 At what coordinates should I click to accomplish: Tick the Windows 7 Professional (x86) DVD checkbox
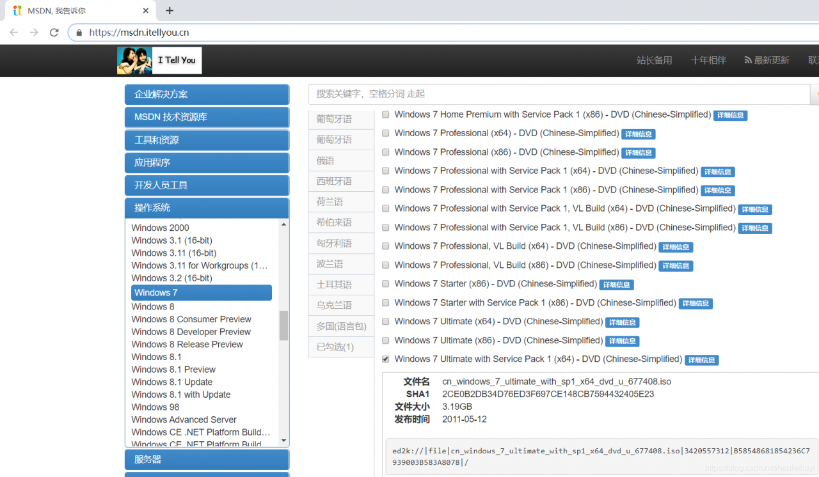tap(386, 152)
